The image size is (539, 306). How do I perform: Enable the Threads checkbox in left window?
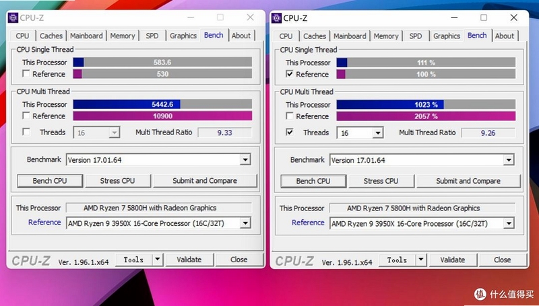coord(26,132)
